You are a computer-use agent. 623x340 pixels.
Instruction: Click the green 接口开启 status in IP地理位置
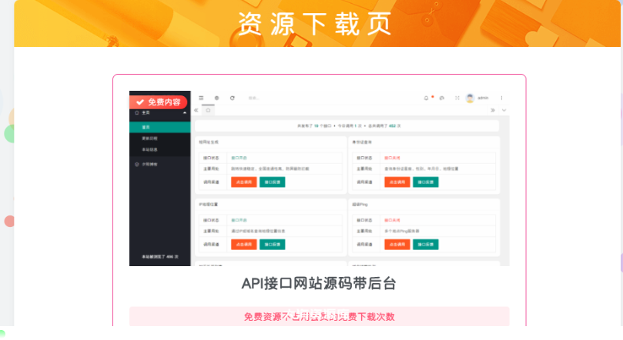pyautogui.click(x=239, y=220)
